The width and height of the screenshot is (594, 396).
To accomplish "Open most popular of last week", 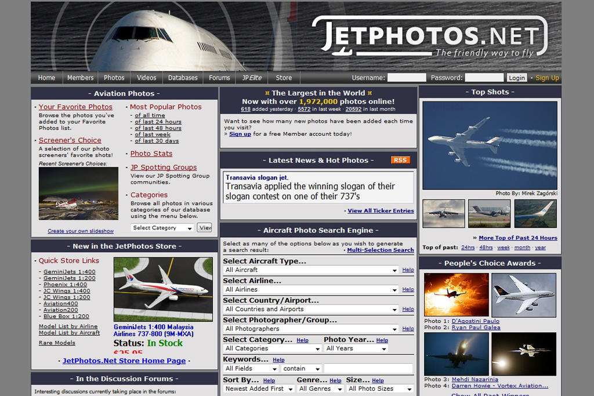I will tap(153, 135).
